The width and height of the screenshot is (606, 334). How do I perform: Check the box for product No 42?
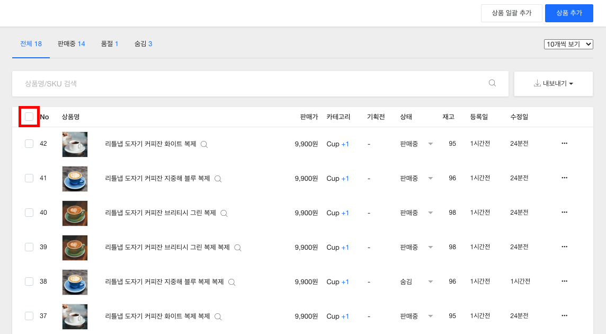tap(29, 144)
